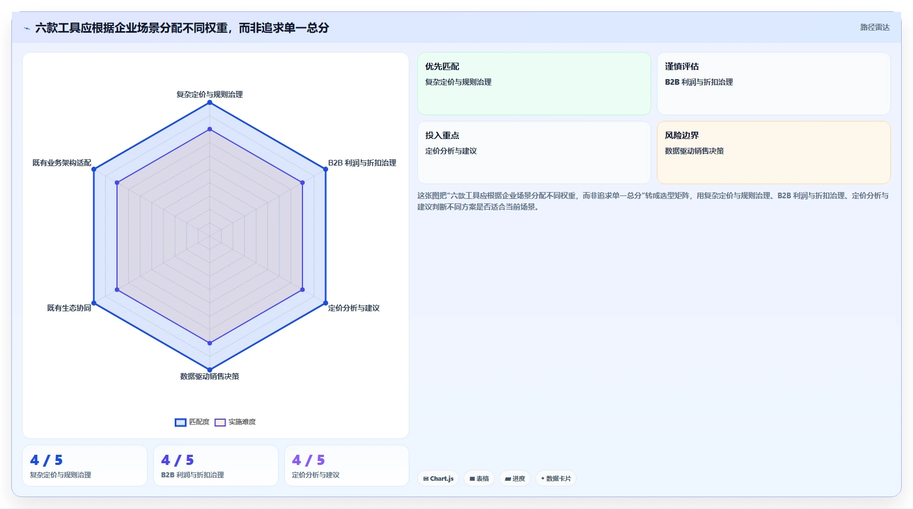Click inner 实施难度 point at 复杂定价与规则治理
913x509 pixels.
(210, 129)
